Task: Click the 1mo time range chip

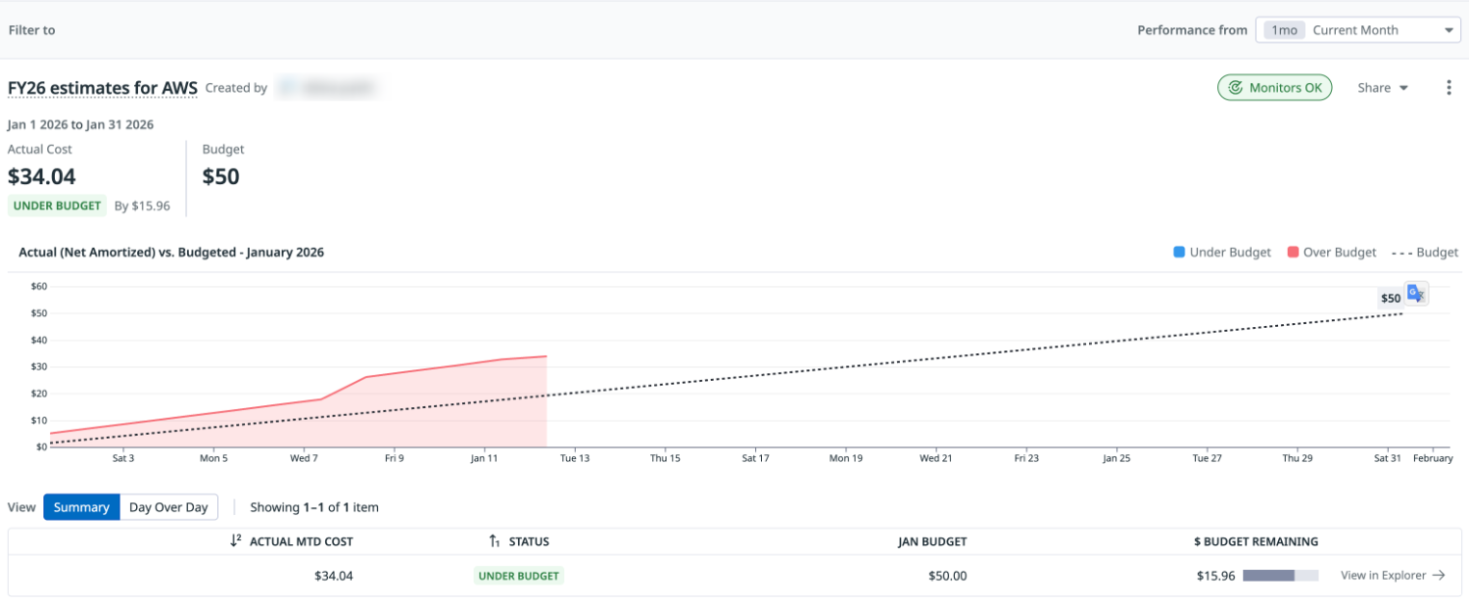Action: (x=1283, y=30)
